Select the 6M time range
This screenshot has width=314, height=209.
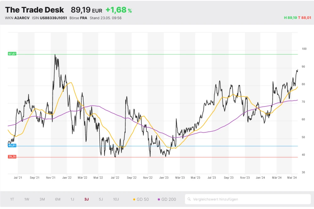(x=57, y=199)
